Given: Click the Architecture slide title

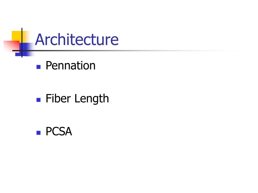Looking at the screenshot, I should pos(77,39).
